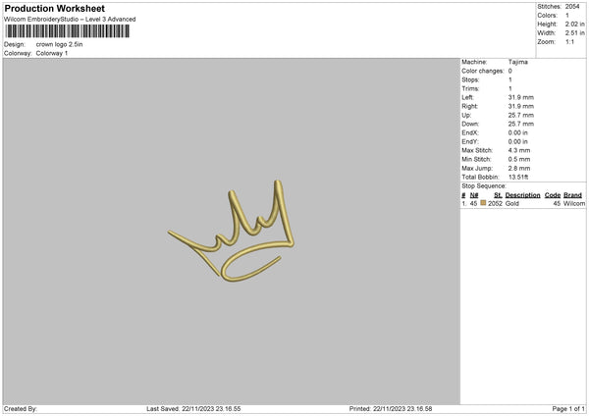The width and height of the screenshot is (589, 416).
Task: Select the colorway value 'Colorway 1'
Action: pyautogui.click(x=52, y=53)
